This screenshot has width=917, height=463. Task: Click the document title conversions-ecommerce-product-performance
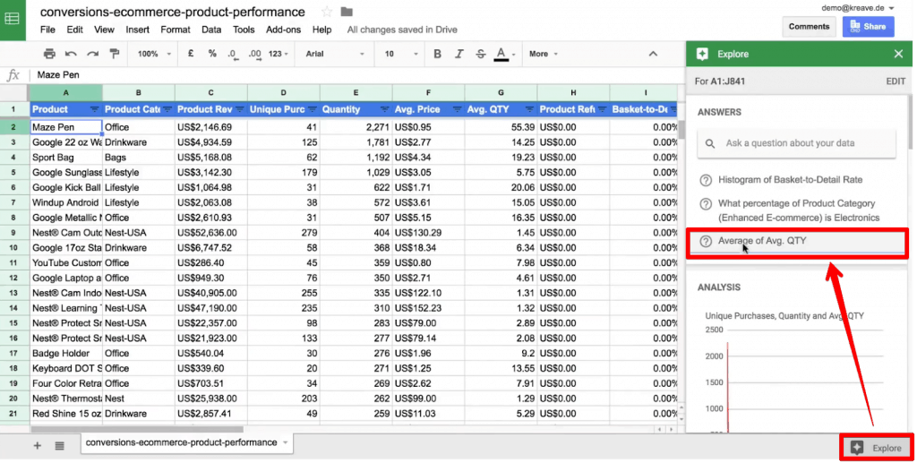[x=173, y=13]
